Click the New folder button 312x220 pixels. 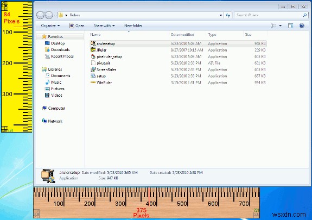click(133, 26)
